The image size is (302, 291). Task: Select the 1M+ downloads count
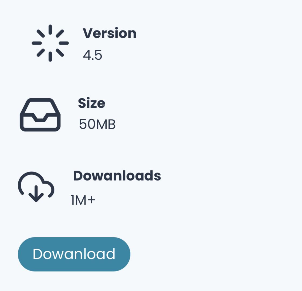pyautogui.click(x=83, y=200)
